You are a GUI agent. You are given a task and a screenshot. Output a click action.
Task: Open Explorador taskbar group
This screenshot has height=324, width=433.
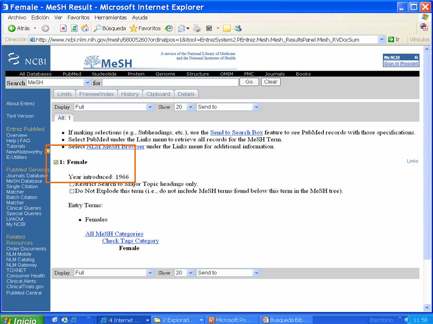[179, 320]
